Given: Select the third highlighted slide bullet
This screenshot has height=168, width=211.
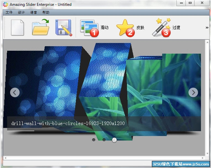Looking at the screenshot, I should coord(114,140).
